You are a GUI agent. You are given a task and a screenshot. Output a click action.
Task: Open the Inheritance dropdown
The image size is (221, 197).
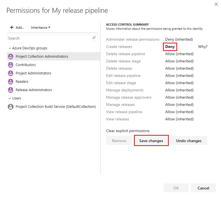coord(41,28)
